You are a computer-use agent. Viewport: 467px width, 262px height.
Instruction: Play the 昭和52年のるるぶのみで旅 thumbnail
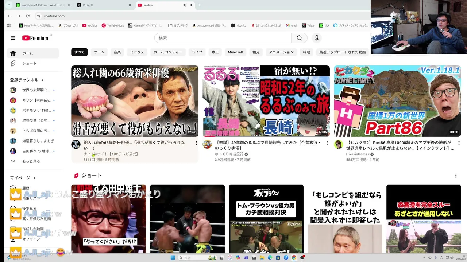[x=266, y=101]
